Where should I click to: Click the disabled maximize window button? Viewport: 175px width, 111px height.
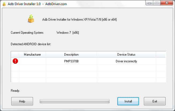tap(157, 3)
